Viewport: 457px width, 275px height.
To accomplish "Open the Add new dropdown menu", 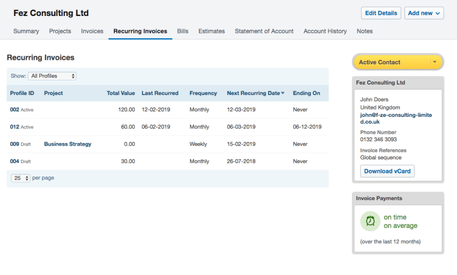I will [424, 13].
